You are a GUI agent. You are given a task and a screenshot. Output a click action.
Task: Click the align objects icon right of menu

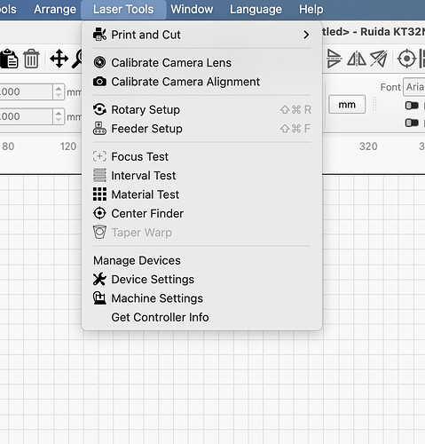coord(334,59)
